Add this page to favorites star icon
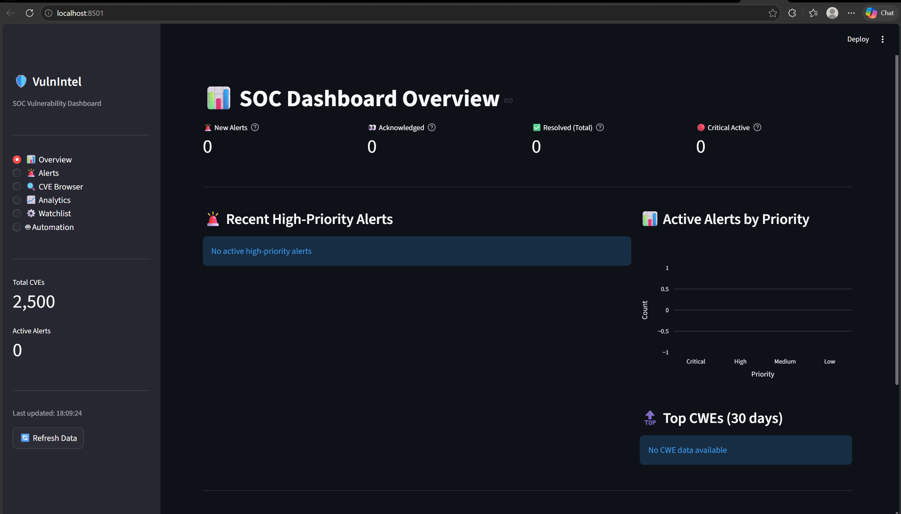This screenshot has height=514, width=901. [773, 13]
